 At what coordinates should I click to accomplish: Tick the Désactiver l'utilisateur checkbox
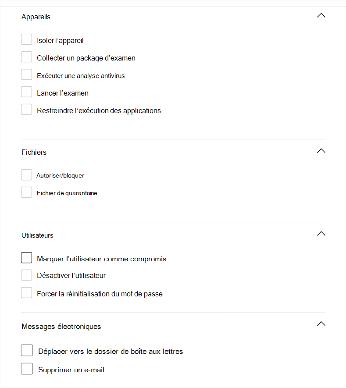pos(27,275)
